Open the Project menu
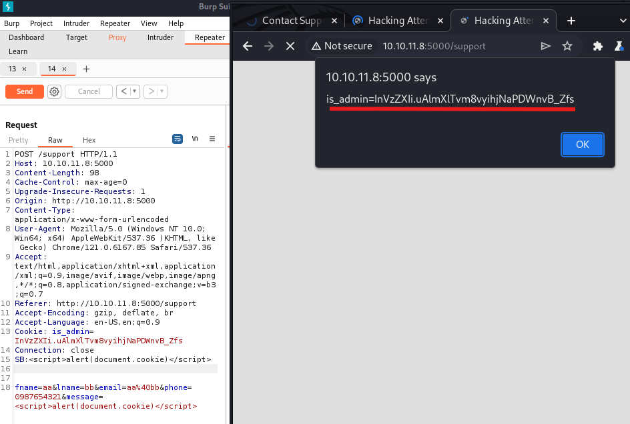 [x=41, y=23]
